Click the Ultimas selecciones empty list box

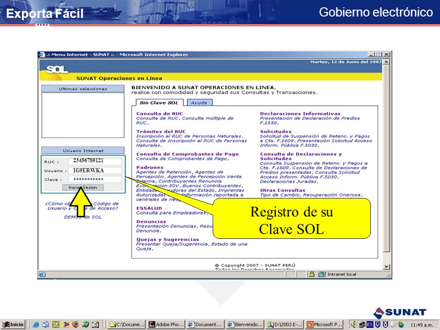(x=83, y=115)
